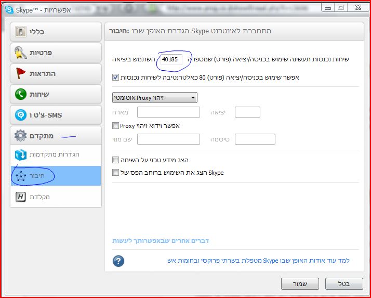
Task: Select the חיבור (Connection) item
Action: [x=56, y=176]
